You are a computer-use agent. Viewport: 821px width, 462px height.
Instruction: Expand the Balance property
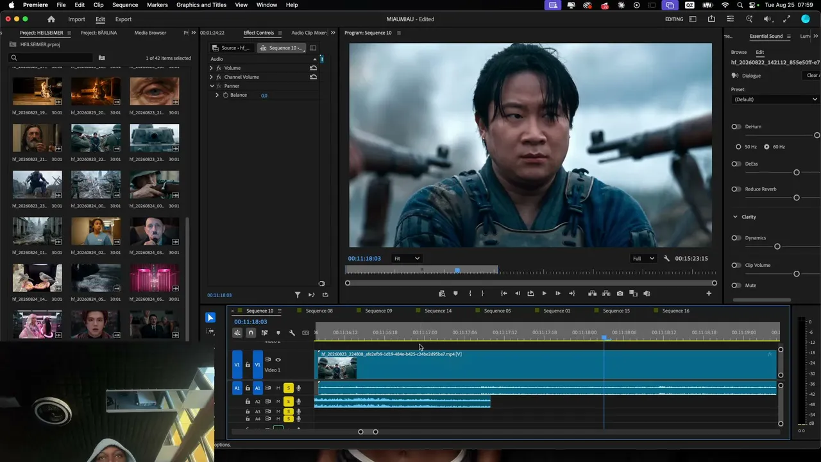click(x=217, y=95)
